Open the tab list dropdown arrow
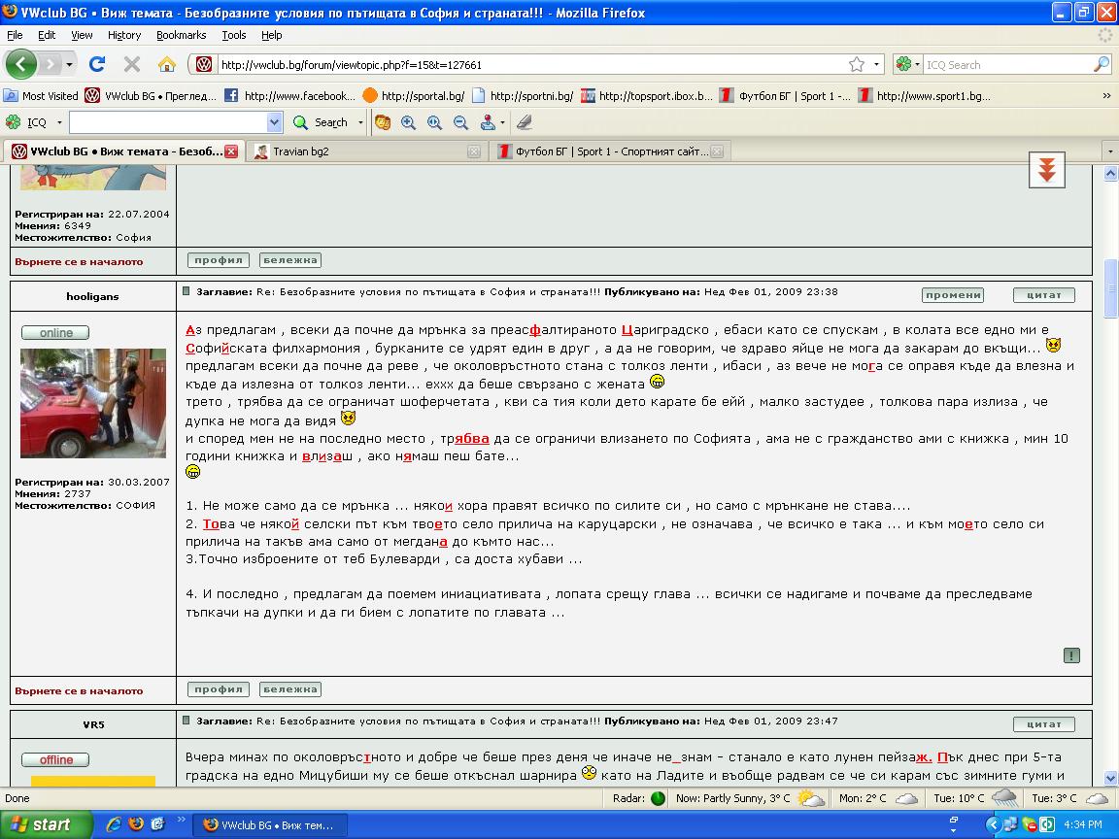The width and height of the screenshot is (1119, 839). [x=1110, y=151]
